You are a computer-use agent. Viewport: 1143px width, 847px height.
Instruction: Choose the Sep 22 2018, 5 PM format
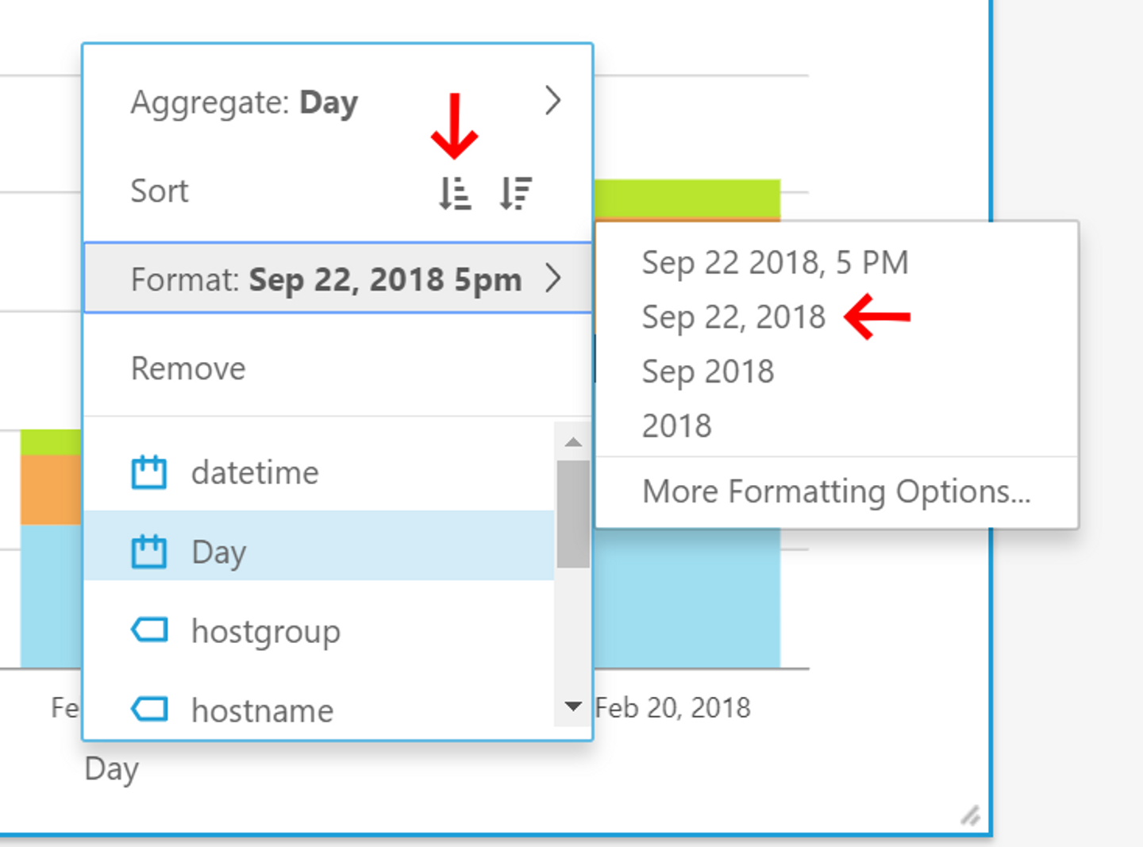(775, 263)
